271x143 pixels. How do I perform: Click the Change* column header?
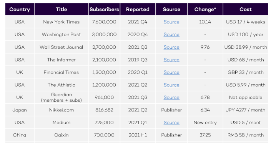click(205, 9)
